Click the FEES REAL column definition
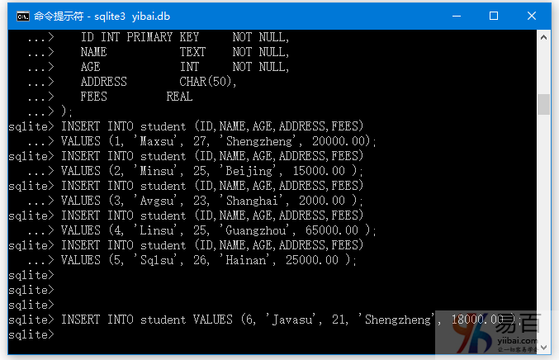The width and height of the screenshot is (559, 360). tap(136, 97)
